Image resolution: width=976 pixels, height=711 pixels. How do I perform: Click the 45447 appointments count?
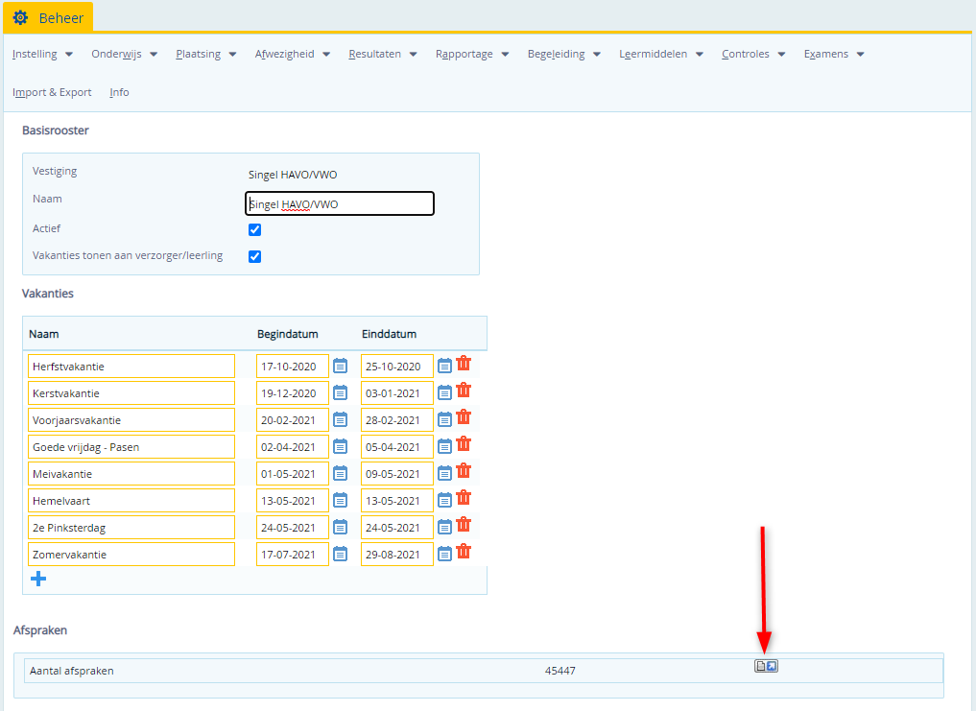coord(560,671)
